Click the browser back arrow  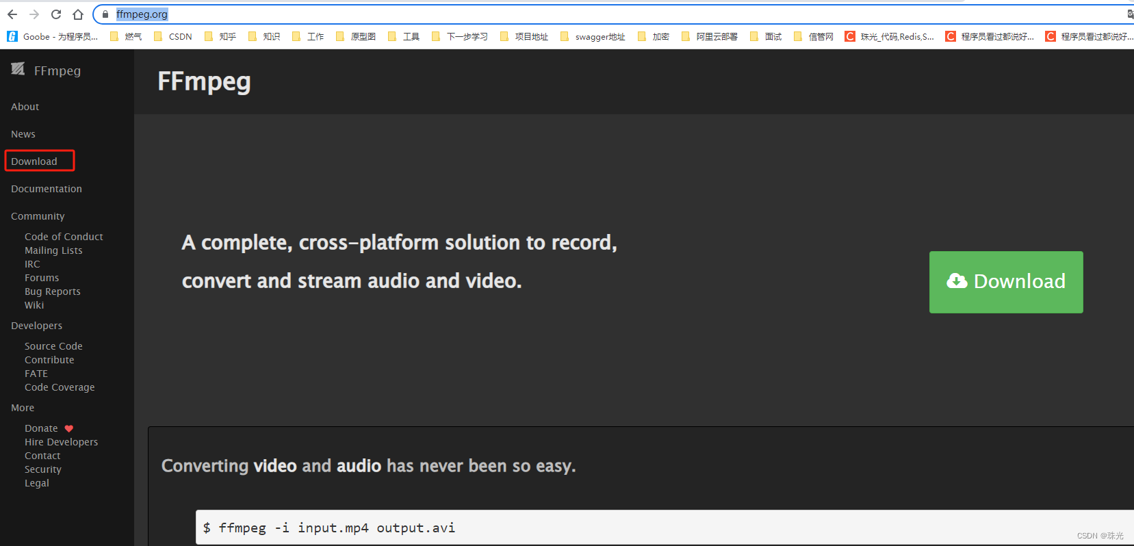click(x=12, y=14)
